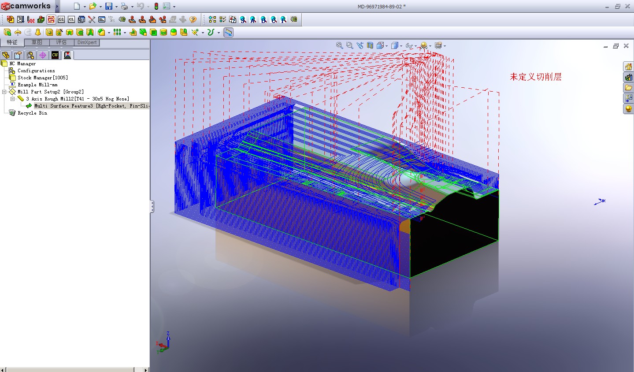Click the Simulate Toolpath icon
Image resolution: width=634 pixels, height=372 pixels.
pos(41,19)
